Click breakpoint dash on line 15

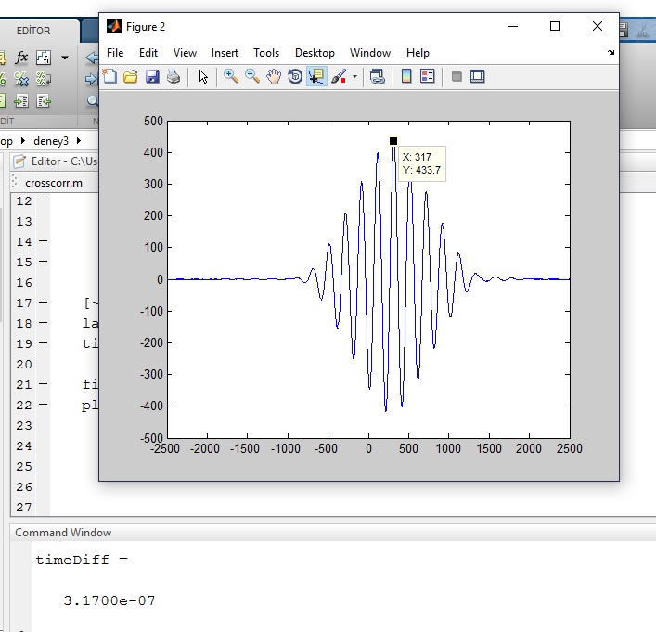coord(43,261)
